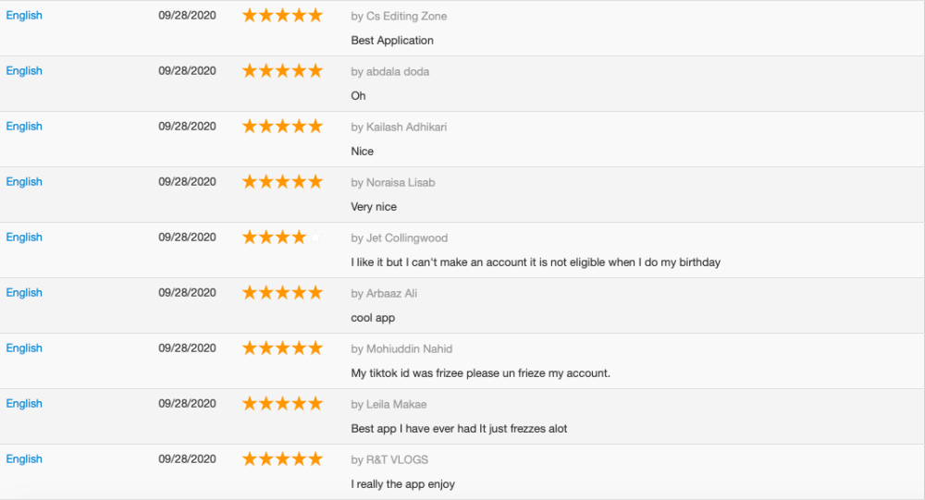Click English link for abdala doda review
Screen dimensions: 925x500
pyautogui.click(x=24, y=71)
